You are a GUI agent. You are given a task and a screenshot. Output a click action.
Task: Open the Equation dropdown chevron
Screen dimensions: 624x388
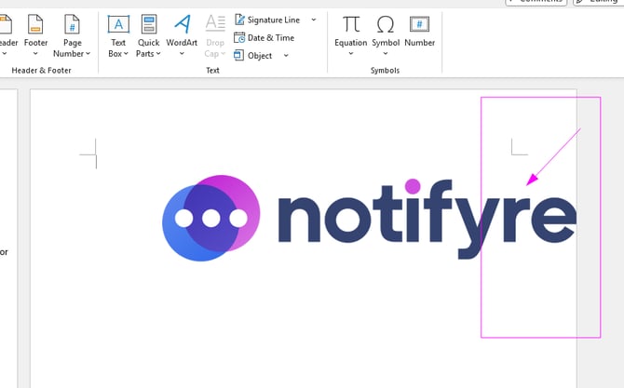click(x=351, y=54)
